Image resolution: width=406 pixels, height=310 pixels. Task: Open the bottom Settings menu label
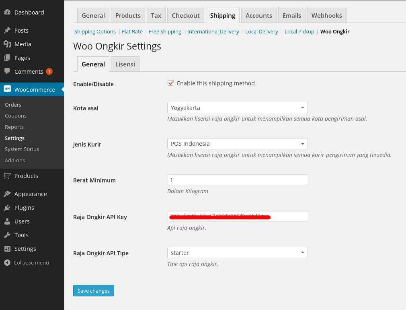point(25,249)
